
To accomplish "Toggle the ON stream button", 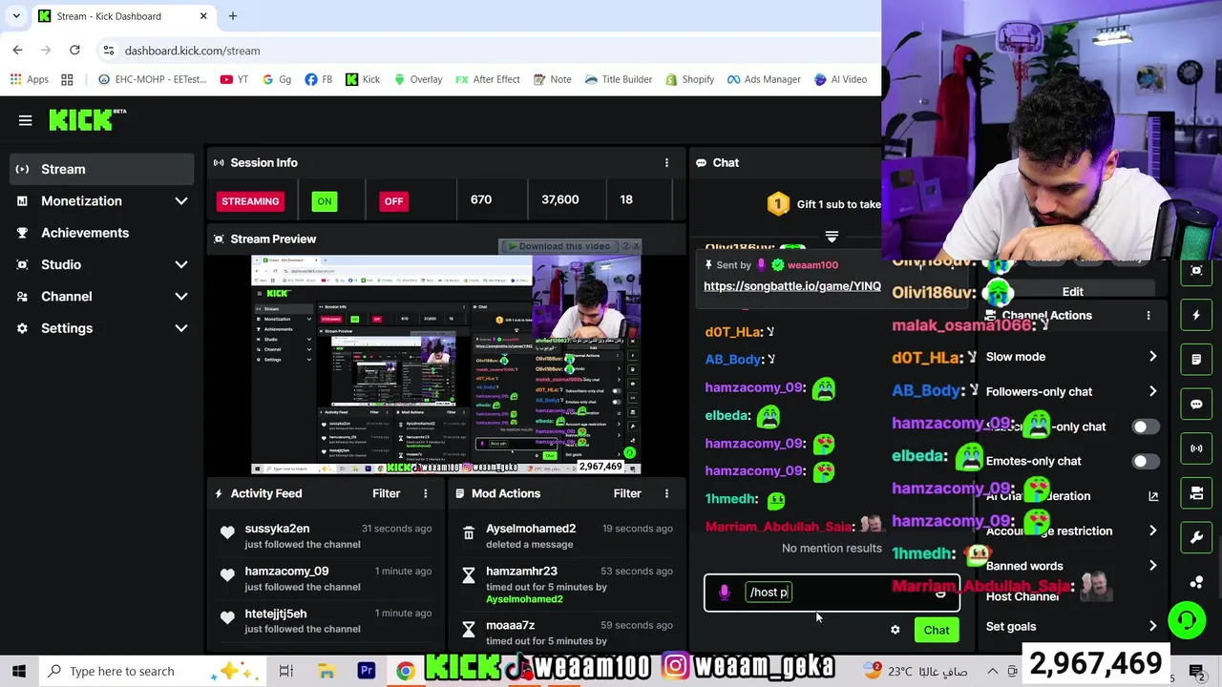I will coord(325,201).
